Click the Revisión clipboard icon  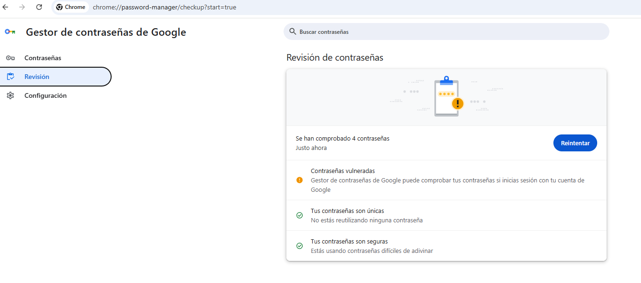click(x=10, y=77)
